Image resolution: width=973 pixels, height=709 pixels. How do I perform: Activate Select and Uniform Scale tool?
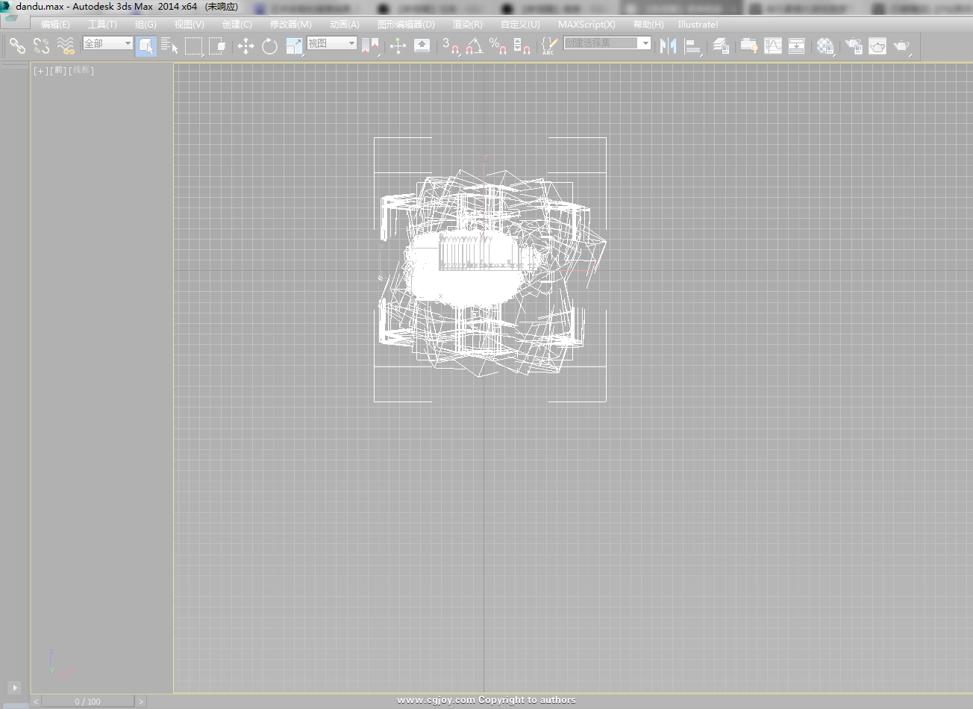click(x=294, y=46)
